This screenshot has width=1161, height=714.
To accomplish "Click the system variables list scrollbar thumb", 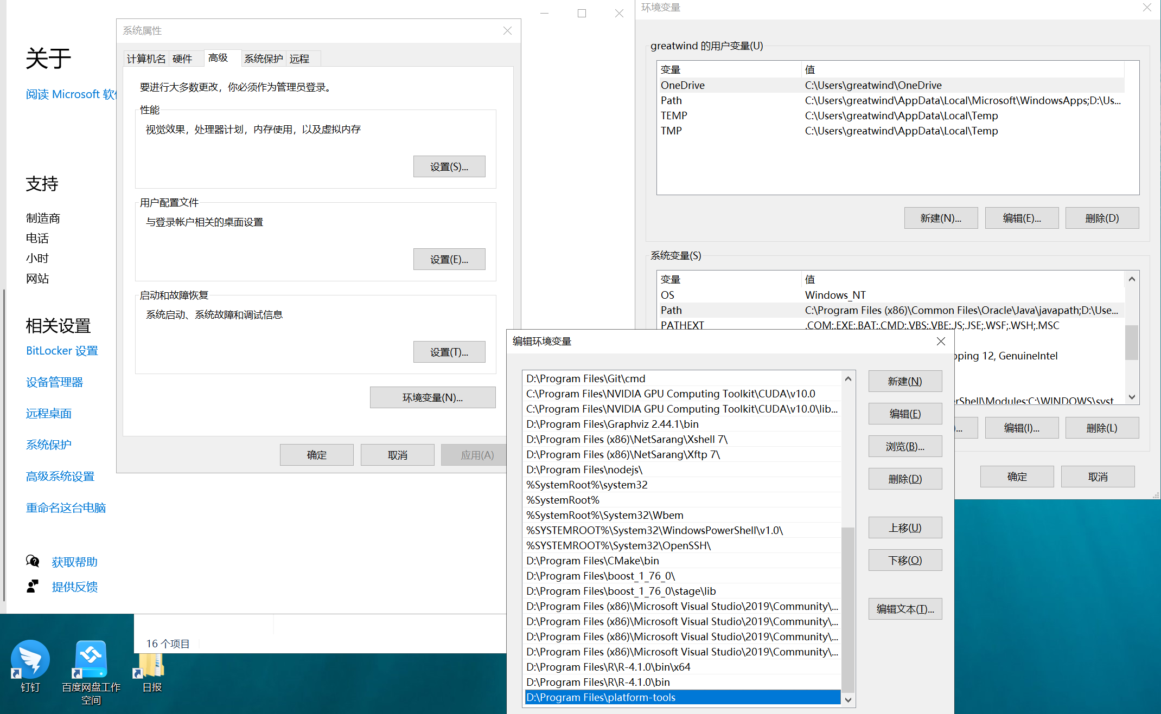I will [x=1132, y=343].
